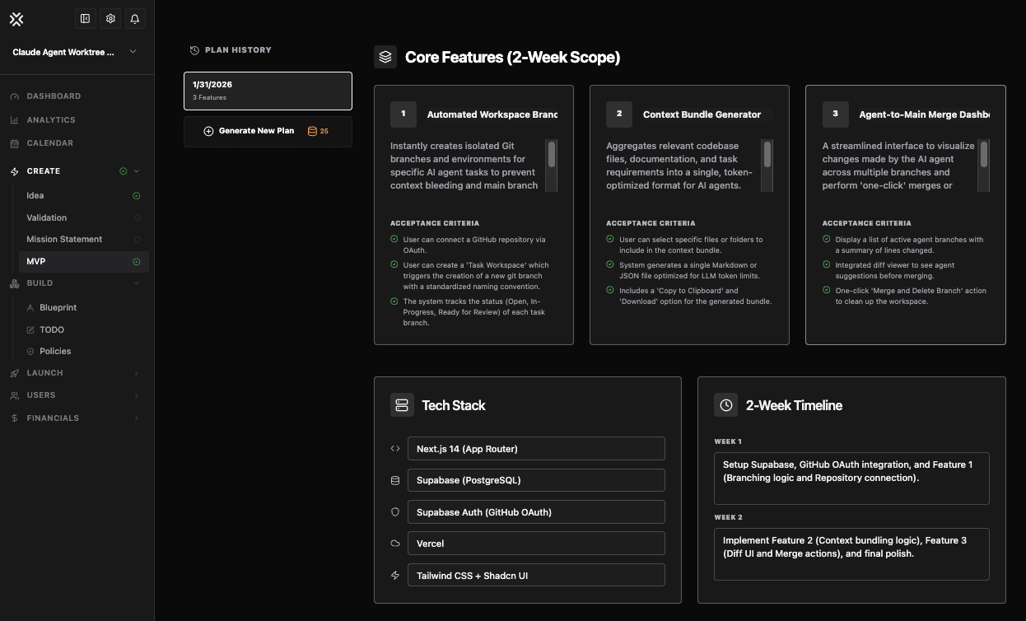Toggle the completion check next to MVP

tap(138, 261)
